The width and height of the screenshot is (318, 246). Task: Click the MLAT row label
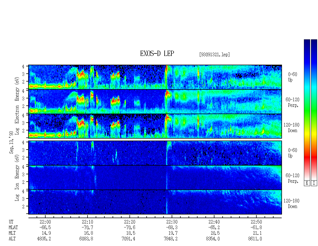tap(13, 227)
